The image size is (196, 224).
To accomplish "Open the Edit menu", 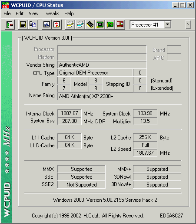I will 20,14.
